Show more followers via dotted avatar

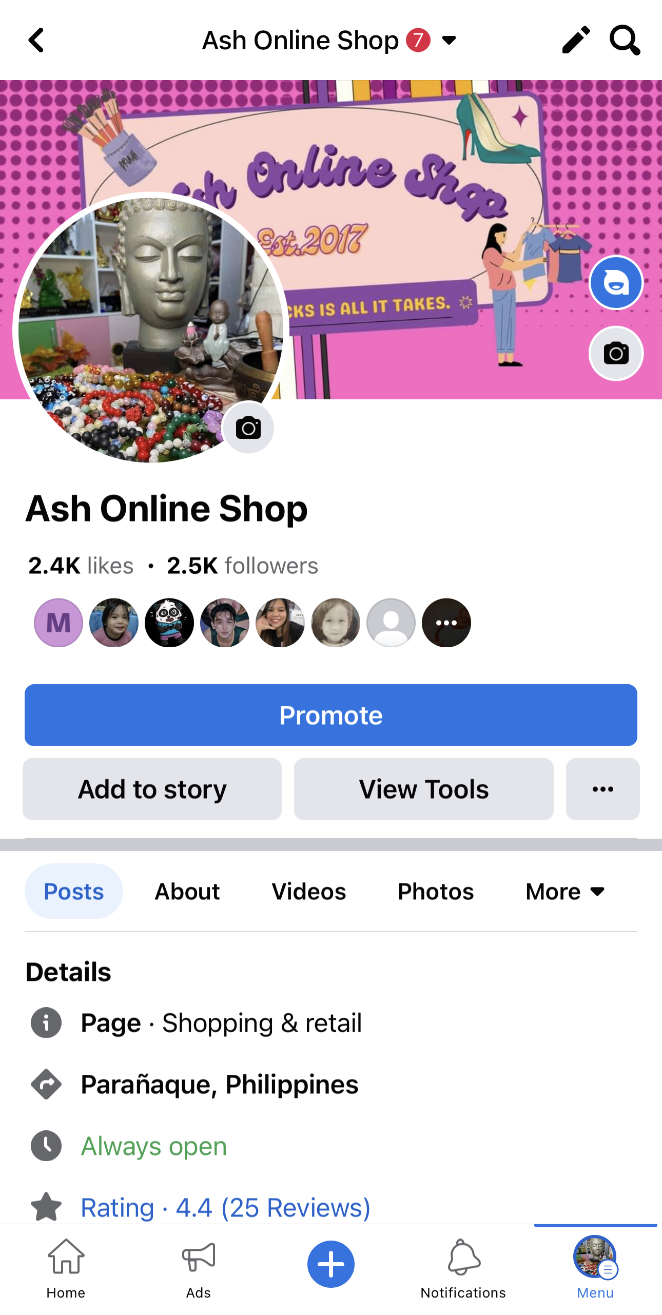click(x=446, y=623)
